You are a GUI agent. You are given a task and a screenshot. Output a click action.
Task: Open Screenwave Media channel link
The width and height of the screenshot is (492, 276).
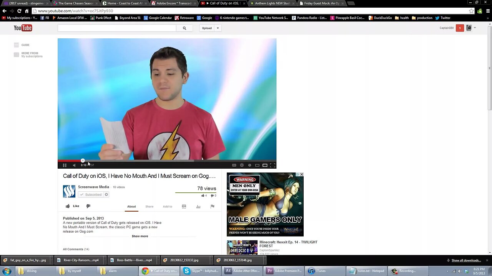(x=93, y=187)
